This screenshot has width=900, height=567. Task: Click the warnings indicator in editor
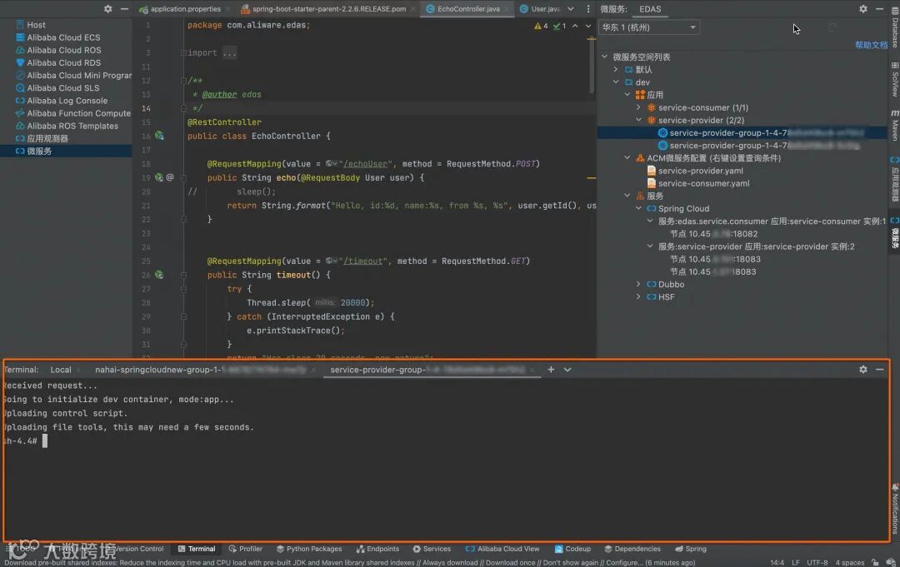point(541,26)
